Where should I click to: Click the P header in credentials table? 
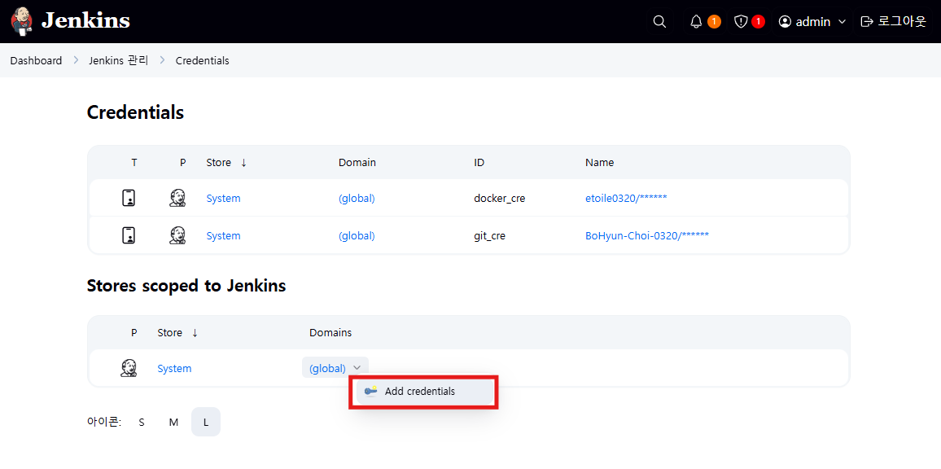[183, 163]
